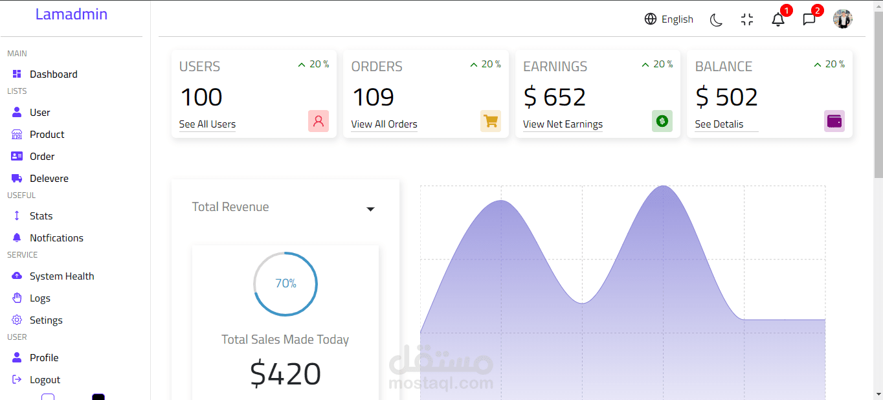Click the Setings gear icon
Viewport: 883px width, 400px height.
click(17, 320)
